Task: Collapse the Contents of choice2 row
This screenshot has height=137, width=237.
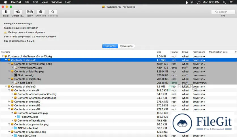Action: click(x=6, y=60)
